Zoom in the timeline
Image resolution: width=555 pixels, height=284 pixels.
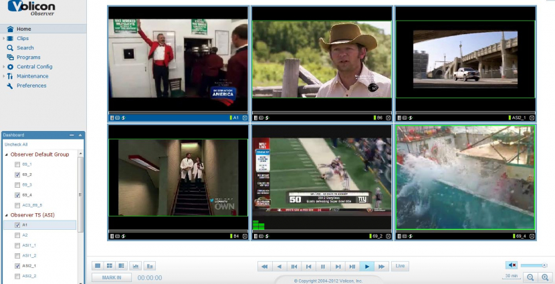545,277
